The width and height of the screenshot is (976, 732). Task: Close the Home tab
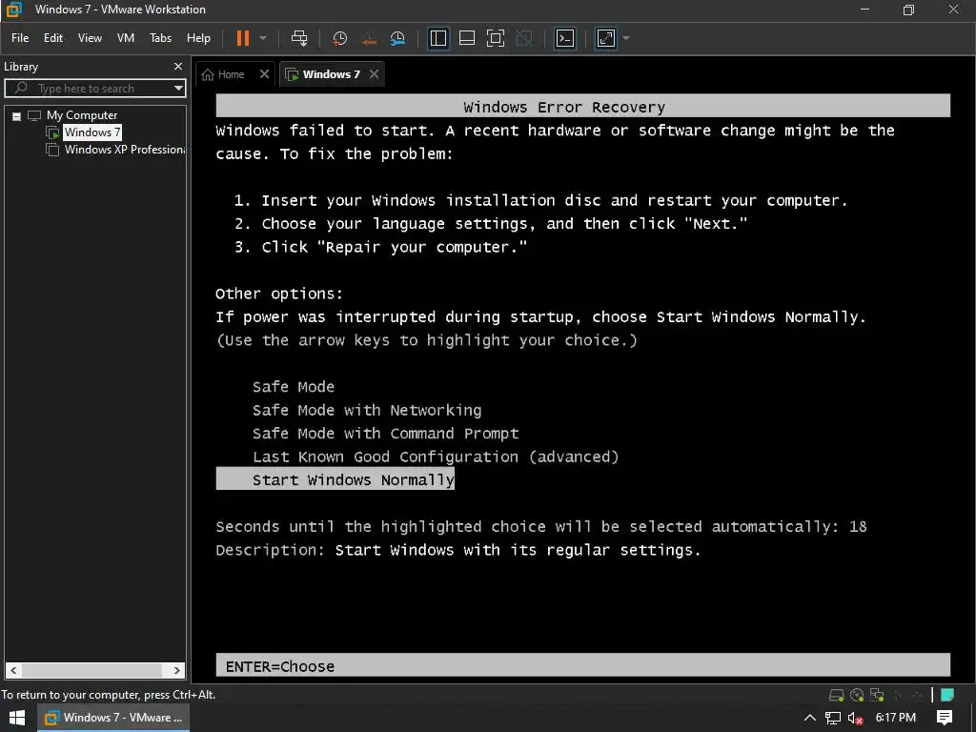coord(265,74)
